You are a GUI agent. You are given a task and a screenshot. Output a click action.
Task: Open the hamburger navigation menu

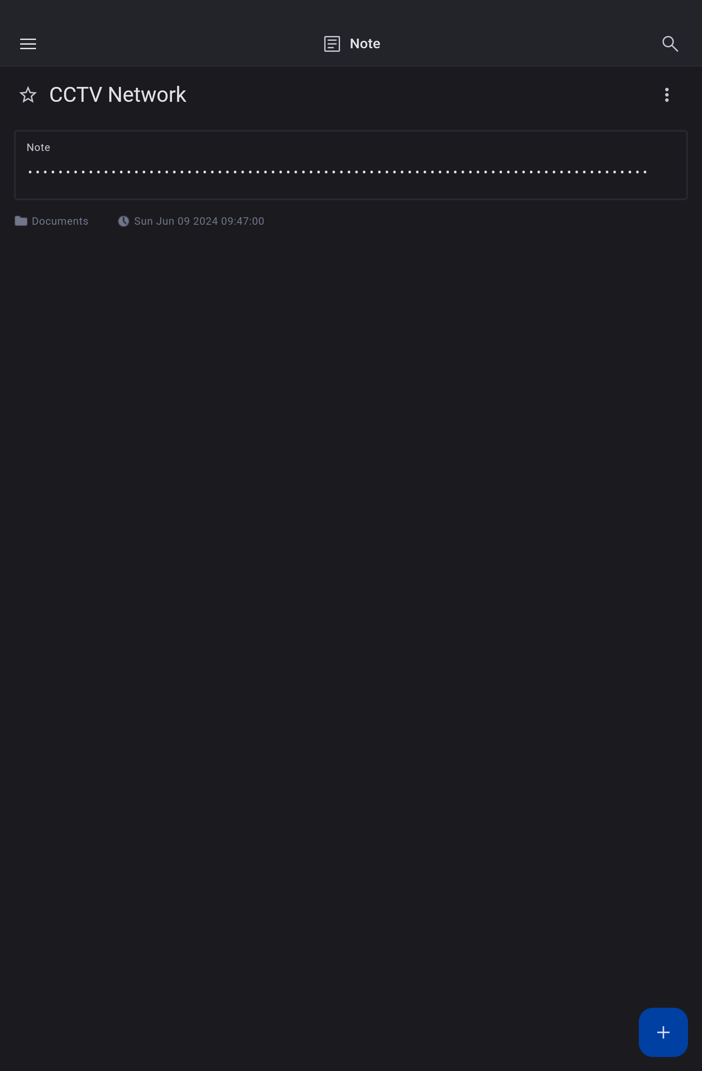pos(28,43)
